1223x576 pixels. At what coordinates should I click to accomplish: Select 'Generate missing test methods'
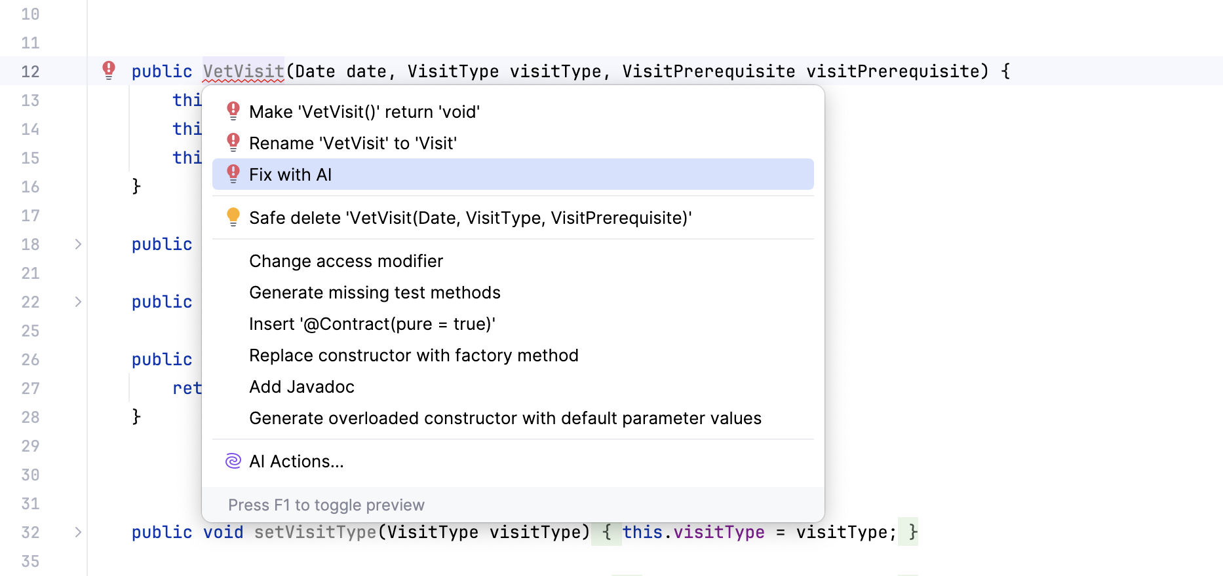pyautogui.click(x=374, y=292)
